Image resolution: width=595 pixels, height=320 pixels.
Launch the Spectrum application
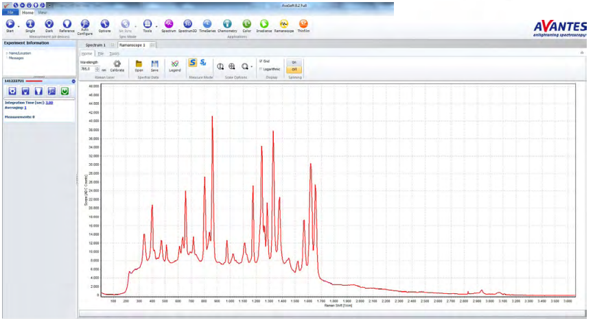[169, 26]
